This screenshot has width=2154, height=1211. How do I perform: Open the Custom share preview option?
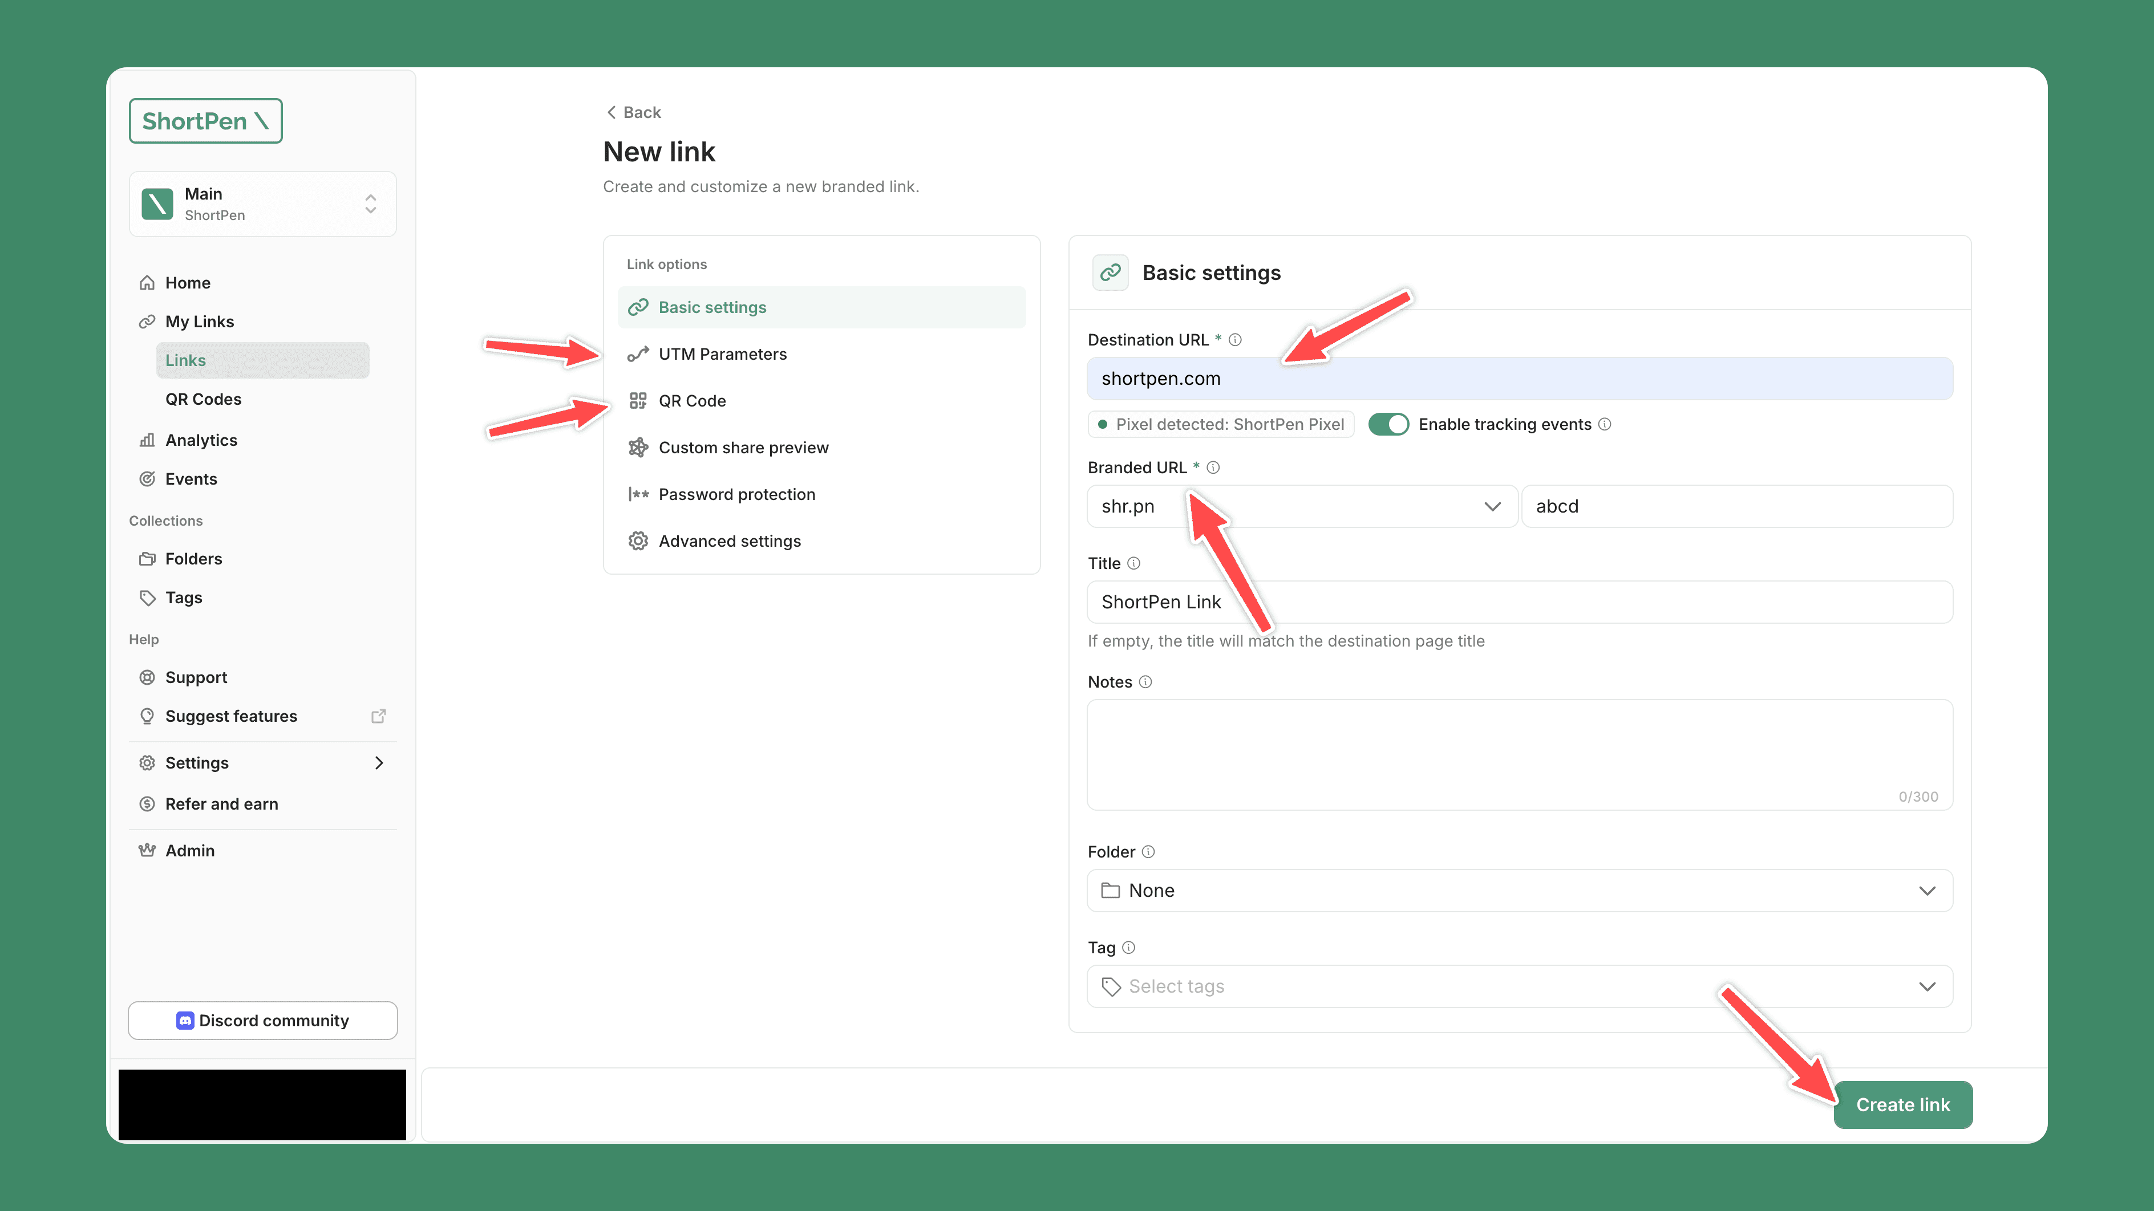[821, 448]
